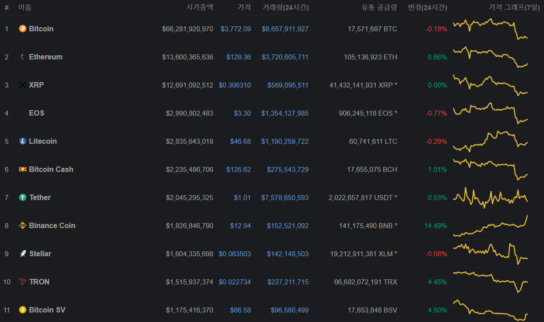
Task: Click Ethereum volume $3,720,605,711
Action: point(285,57)
